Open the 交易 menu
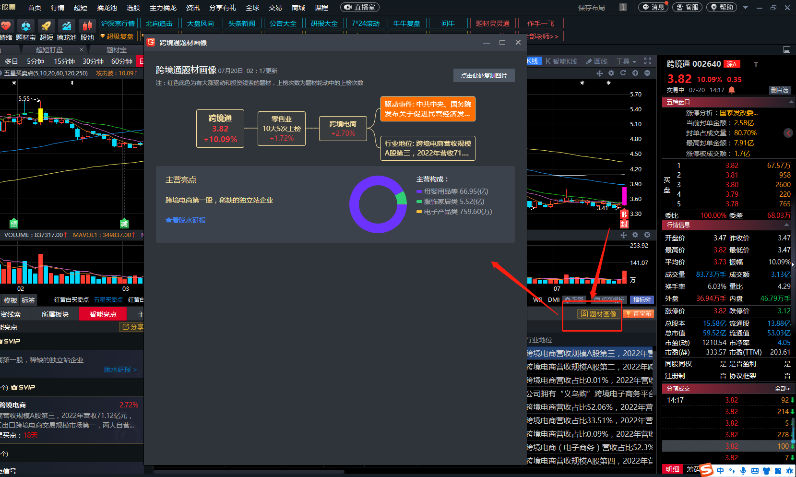This screenshot has width=796, height=477. (275, 8)
